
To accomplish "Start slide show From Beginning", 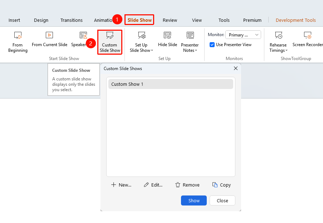I will click(x=18, y=42).
